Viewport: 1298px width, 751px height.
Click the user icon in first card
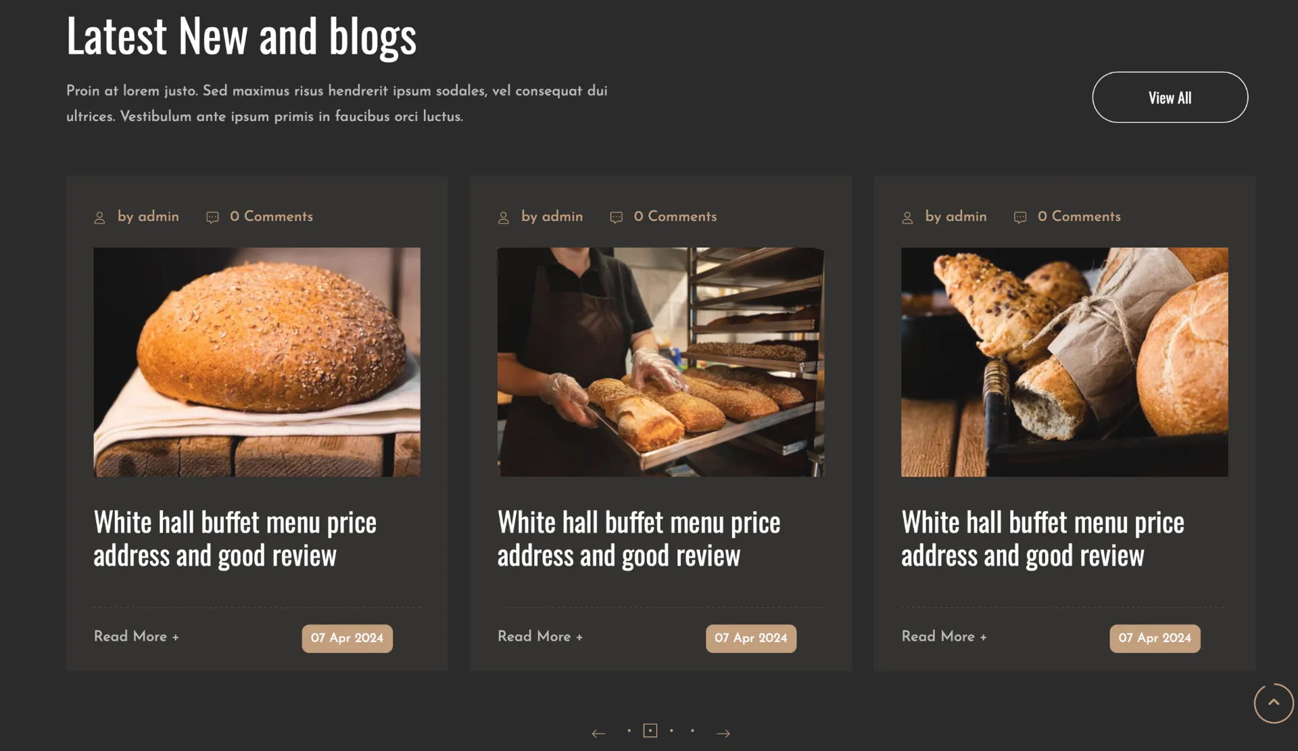click(99, 218)
